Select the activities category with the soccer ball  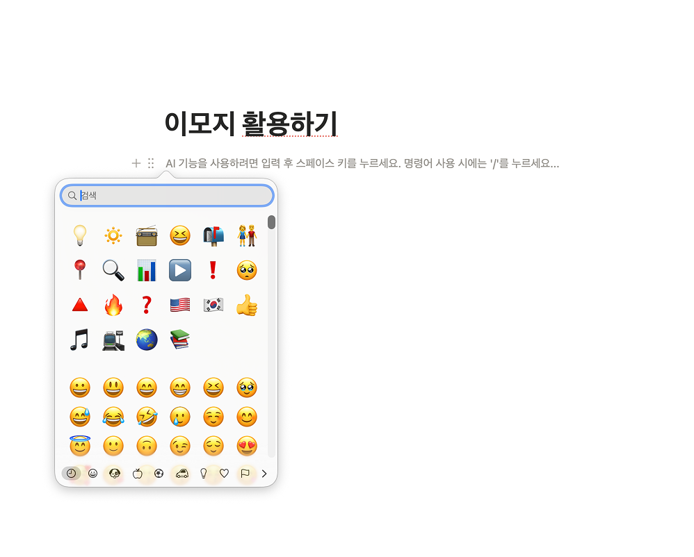[159, 473]
